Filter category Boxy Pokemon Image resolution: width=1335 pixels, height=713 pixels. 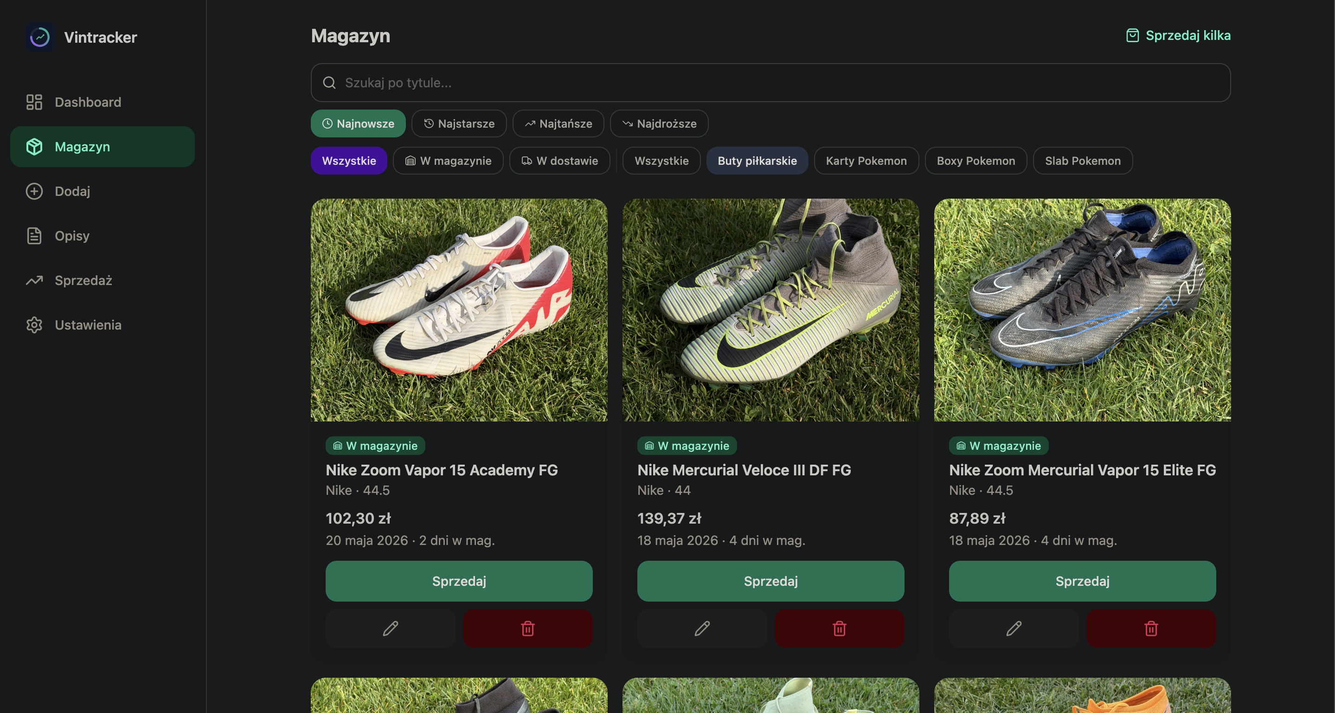tap(976, 161)
